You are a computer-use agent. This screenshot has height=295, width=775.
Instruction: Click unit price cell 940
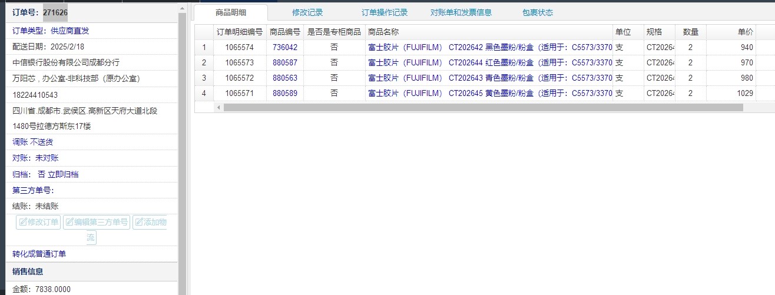coord(731,47)
